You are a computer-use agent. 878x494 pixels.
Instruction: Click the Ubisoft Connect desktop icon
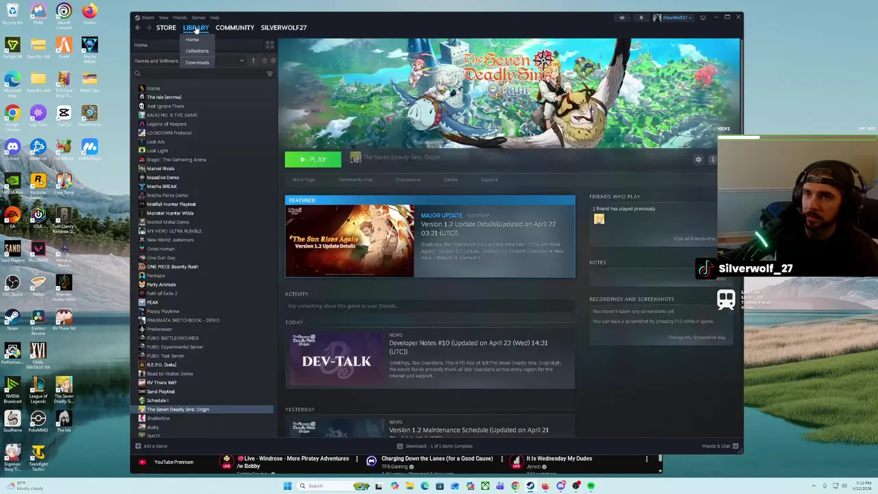[x=64, y=15]
